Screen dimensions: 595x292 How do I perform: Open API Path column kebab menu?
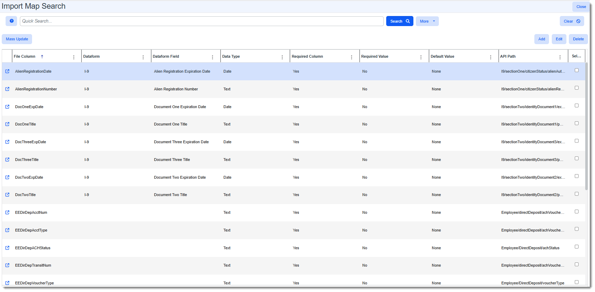(x=560, y=57)
